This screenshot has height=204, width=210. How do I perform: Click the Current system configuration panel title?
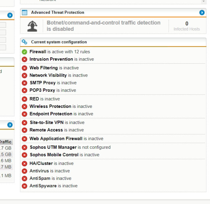click(59, 42)
